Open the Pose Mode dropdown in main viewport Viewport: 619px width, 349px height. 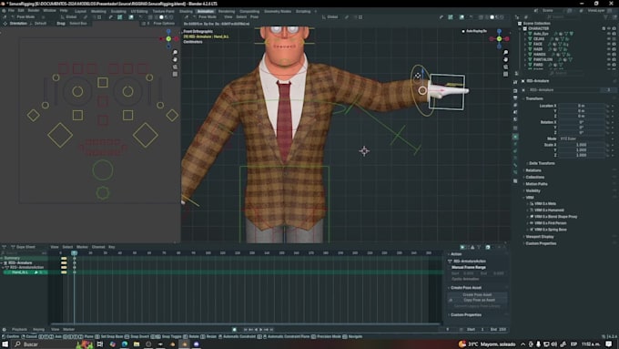coord(208,17)
